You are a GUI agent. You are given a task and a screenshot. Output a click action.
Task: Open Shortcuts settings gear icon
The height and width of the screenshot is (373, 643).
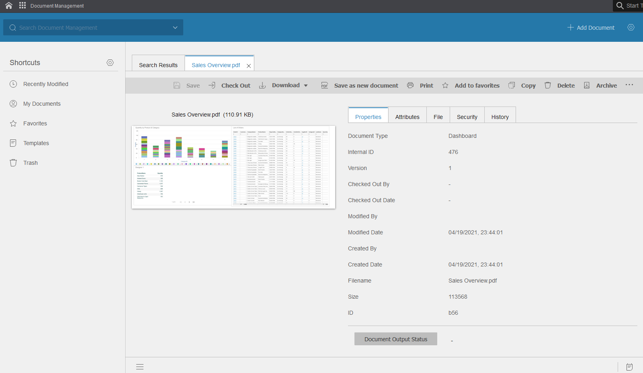point(110,63)
